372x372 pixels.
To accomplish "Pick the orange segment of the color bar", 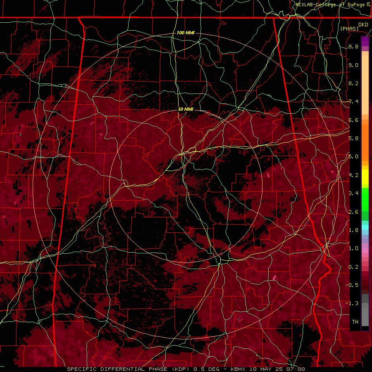I will [365, 142].
